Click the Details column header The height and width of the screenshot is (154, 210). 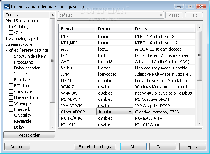[x=165, y=29]
